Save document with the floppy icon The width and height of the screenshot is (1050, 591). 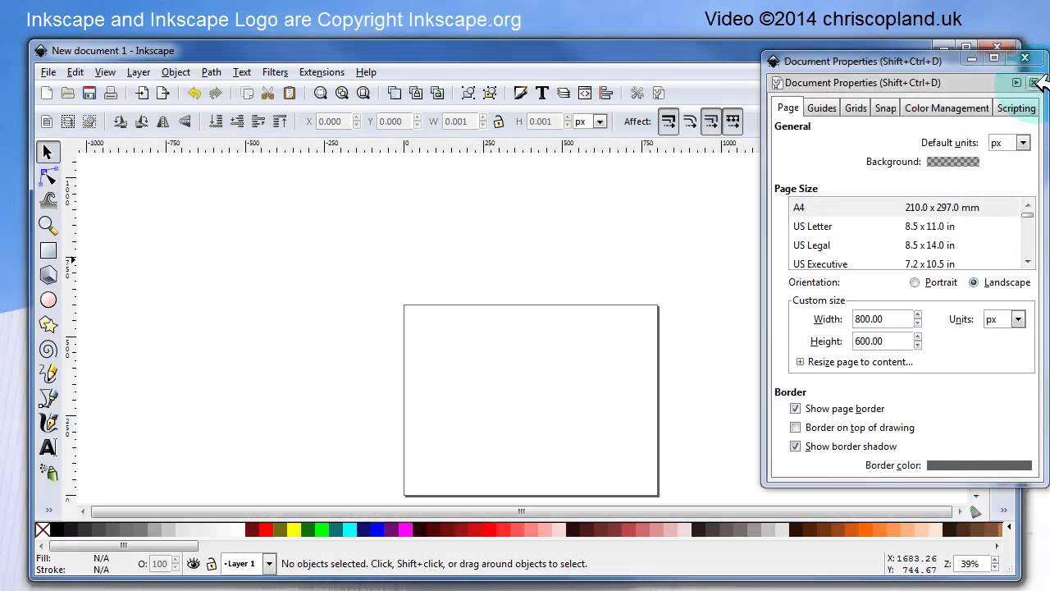click(89, 93)
